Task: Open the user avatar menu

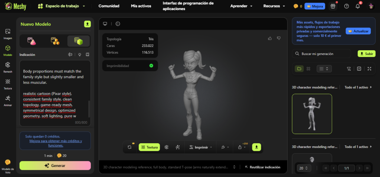Action: pos(371,6)
